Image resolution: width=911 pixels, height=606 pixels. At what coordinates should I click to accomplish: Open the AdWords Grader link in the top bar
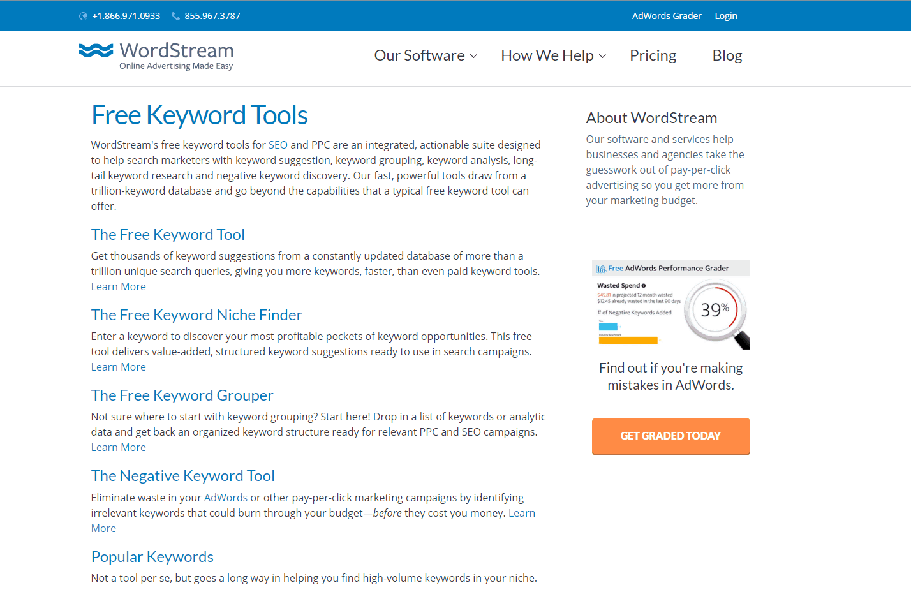[667, 16]
